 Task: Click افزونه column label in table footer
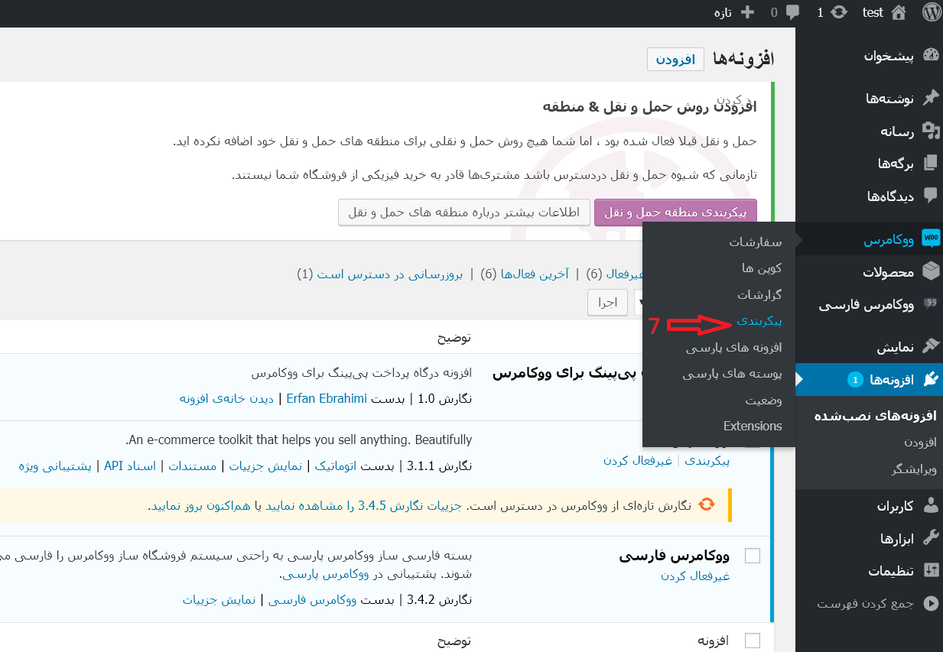(713, 641)
